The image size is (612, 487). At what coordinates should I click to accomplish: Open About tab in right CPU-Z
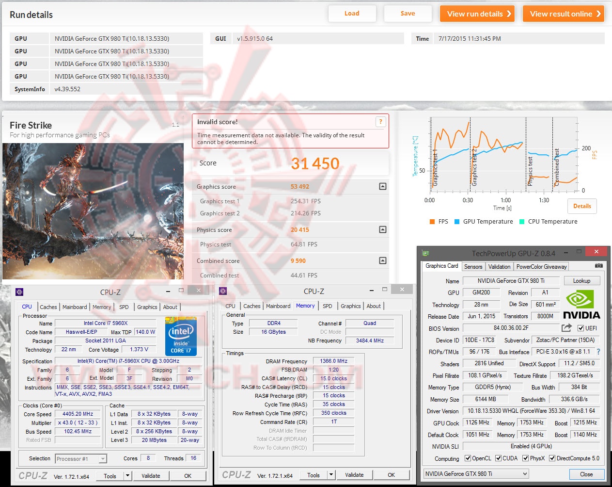(374, 306)
